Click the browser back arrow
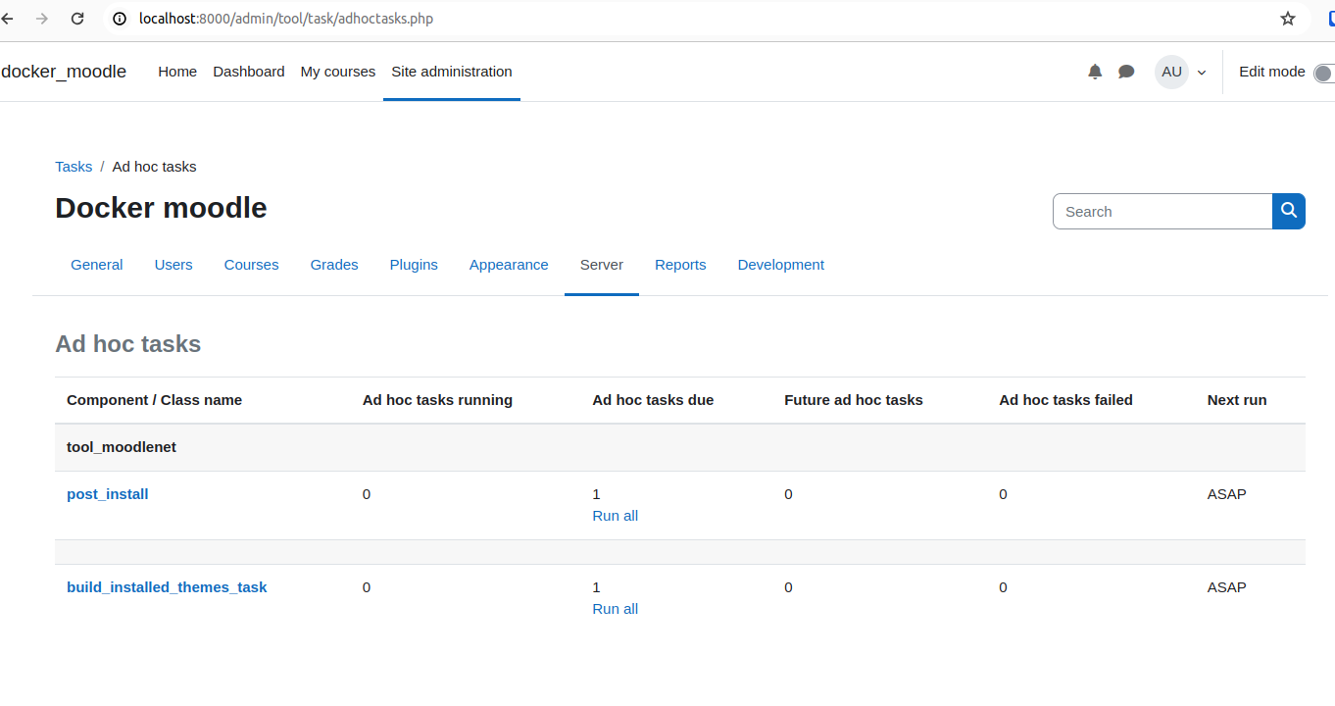The width and height of the screenshot is (1335, 706). (7, 19)
